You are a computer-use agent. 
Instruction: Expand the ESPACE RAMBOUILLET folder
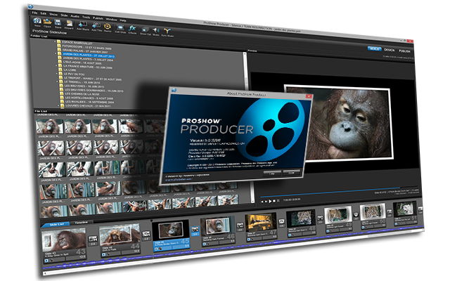(55, 41)
